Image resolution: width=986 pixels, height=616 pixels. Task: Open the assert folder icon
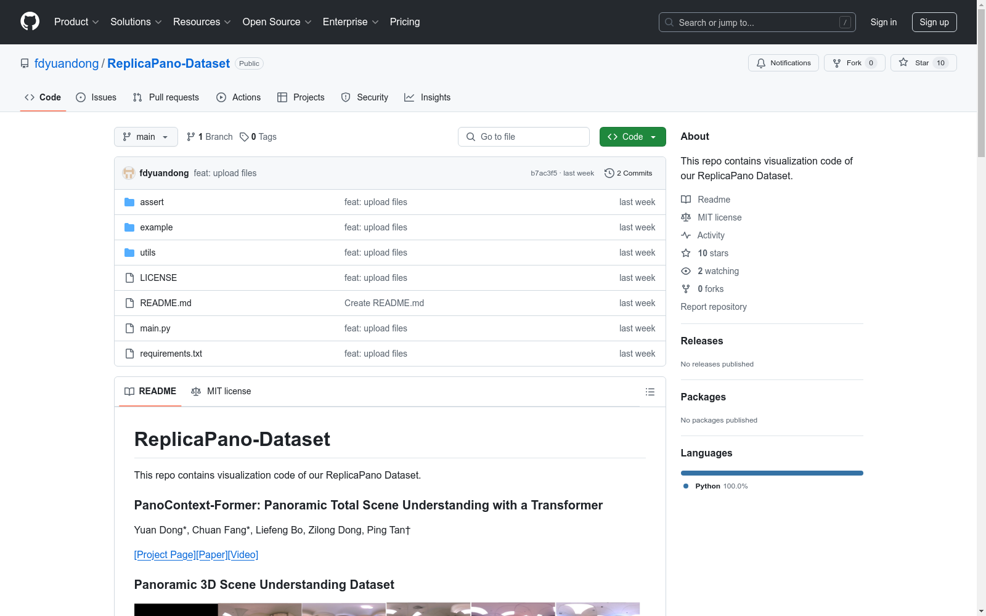point(129,202)
